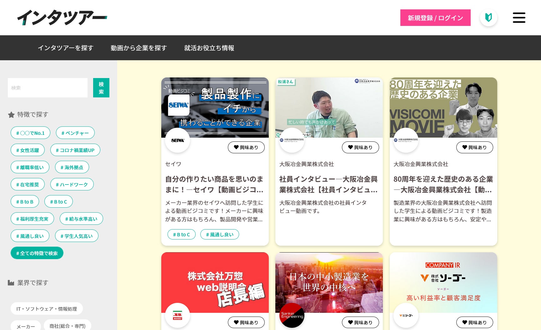The image size is (541, 330).
Task: Select the 商社(総合・専門) industry tag
Action: 68,326
